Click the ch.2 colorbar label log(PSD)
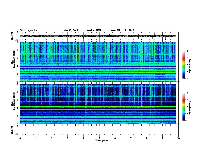 pyautogui.click(x=190, y=108)
